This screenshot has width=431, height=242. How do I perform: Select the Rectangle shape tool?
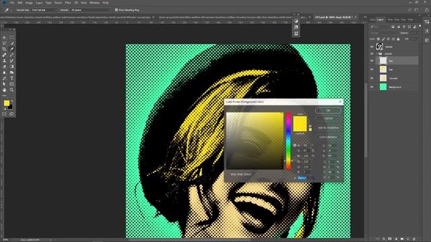click(x=11, y=84)
